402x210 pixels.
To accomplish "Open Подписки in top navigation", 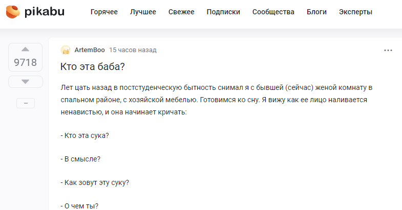I will [x=223, y=12].
